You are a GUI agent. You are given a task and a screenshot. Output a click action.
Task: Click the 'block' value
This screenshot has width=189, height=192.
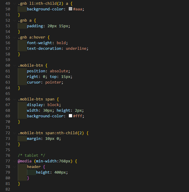pyautogui.click(x=53, y=105)
